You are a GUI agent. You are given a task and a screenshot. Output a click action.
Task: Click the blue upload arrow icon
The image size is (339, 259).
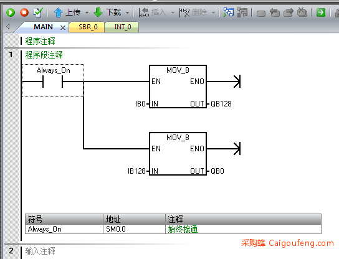pyautogui.click(x=58, y=12)
